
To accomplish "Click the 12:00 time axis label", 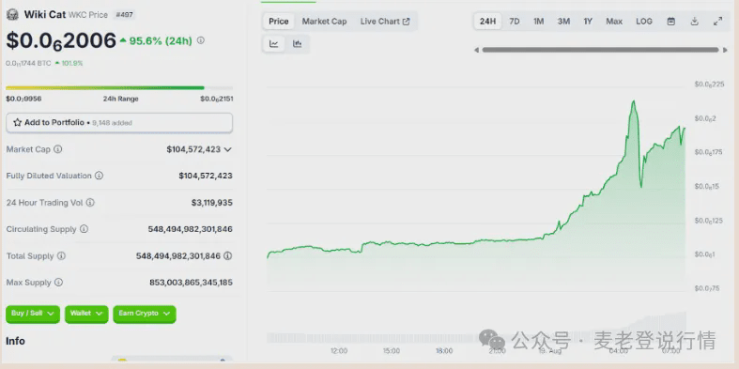I will click(x=339, y=351).
